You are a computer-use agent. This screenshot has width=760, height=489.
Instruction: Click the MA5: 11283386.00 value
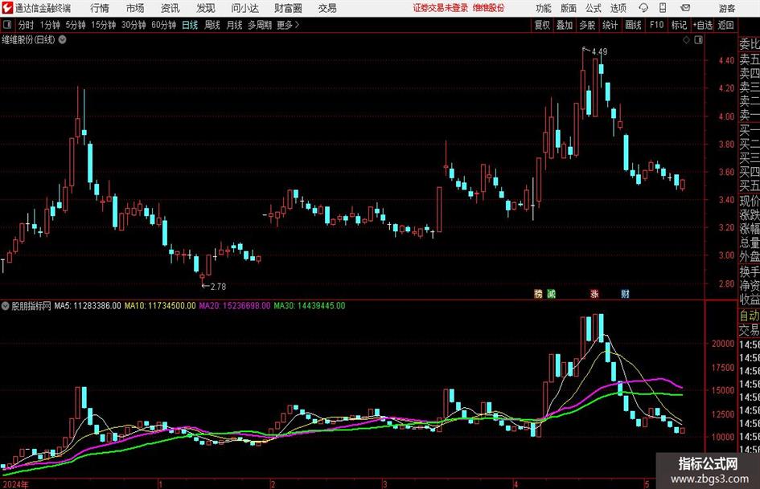(x=88, y=305)
